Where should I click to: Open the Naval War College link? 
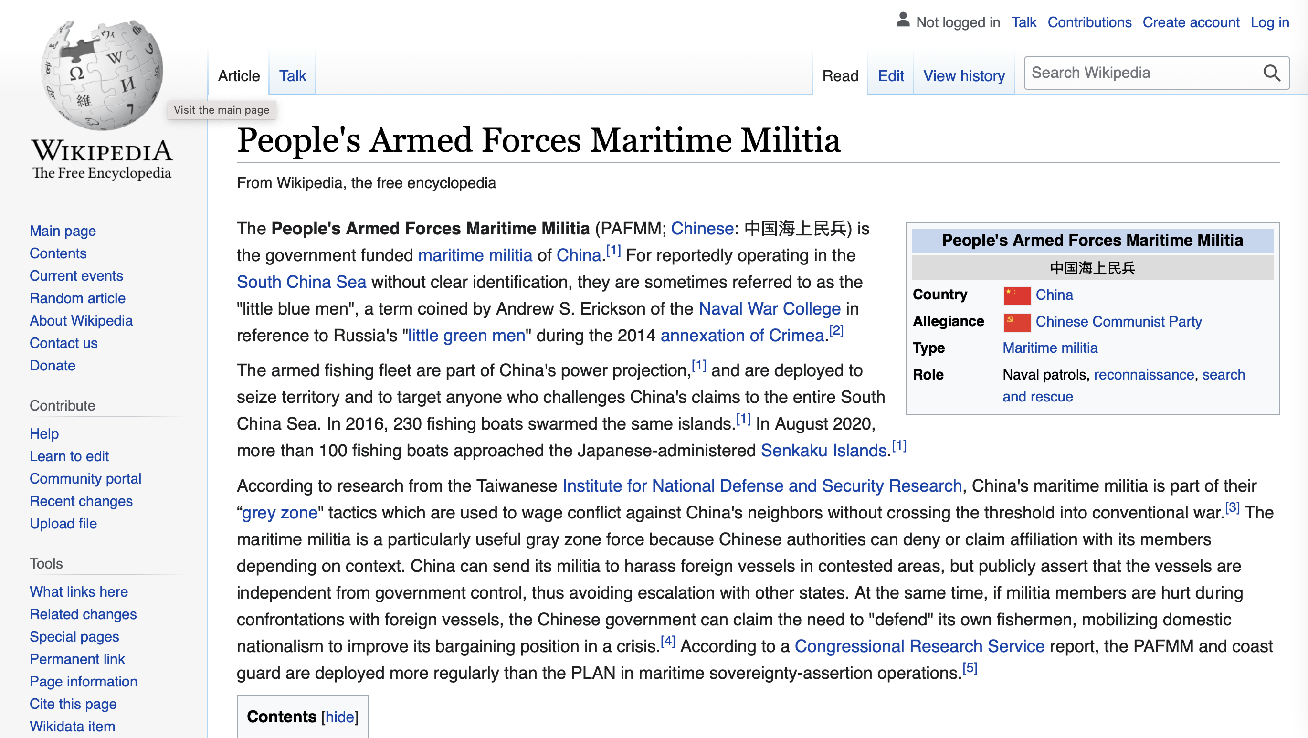point(769,308)
